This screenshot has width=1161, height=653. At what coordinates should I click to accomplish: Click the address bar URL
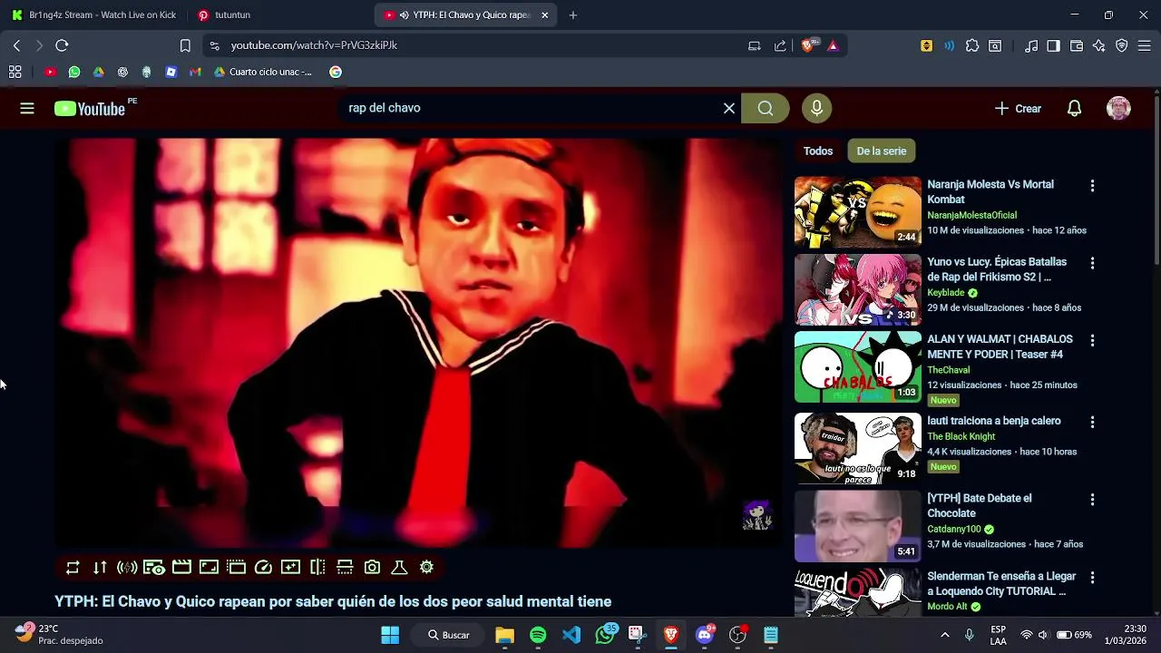pyautogui.click(x=314, y=45)
